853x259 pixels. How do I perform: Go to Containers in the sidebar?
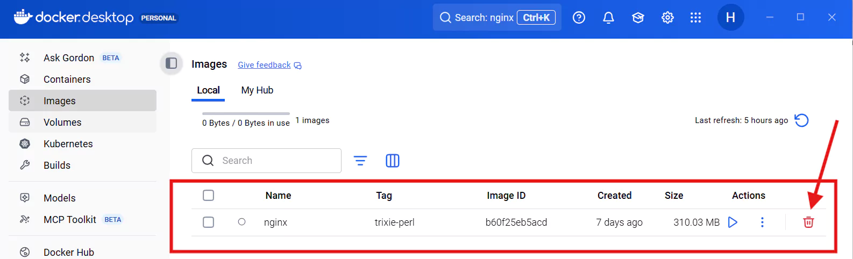(x=67, y=80)
